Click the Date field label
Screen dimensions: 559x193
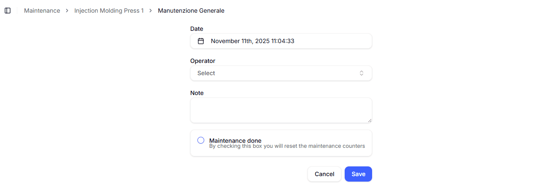pos(197,29)
